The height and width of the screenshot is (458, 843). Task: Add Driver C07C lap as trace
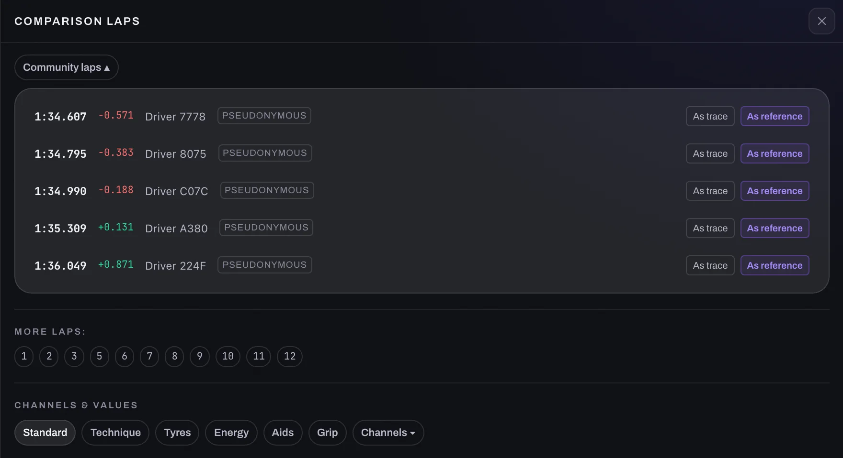point(710,191)
